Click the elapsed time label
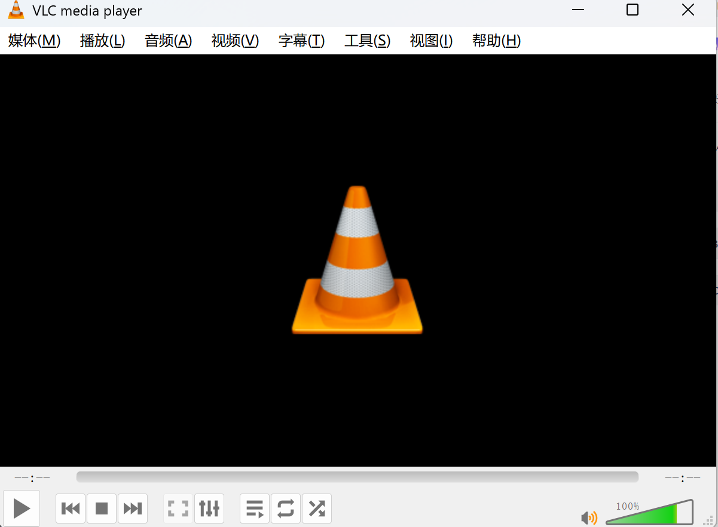The height and width of the screenshot is (527, 718). (32, 477)
